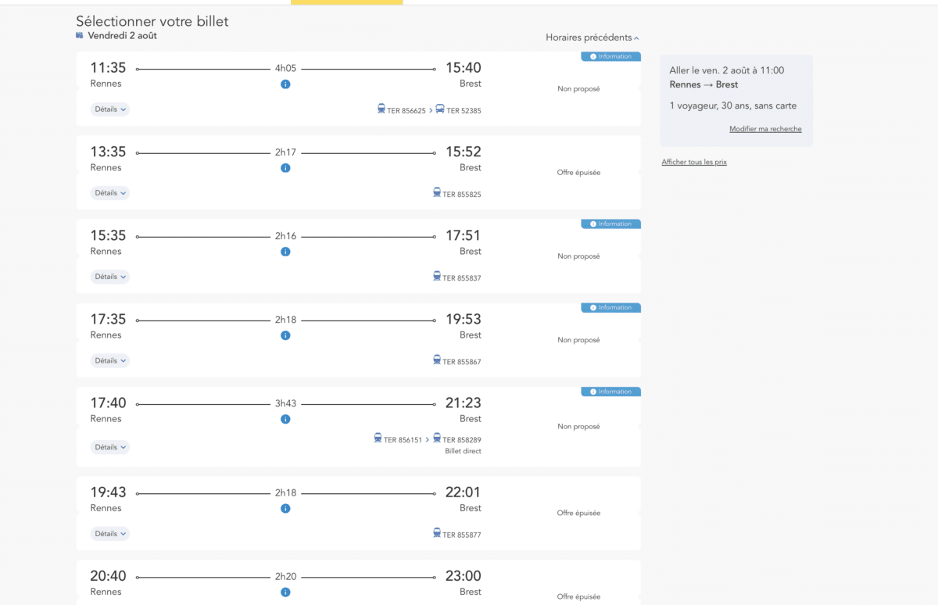Select the 13:35 to 15:52 train card
938x605 pixels.
tap(358, 172)
